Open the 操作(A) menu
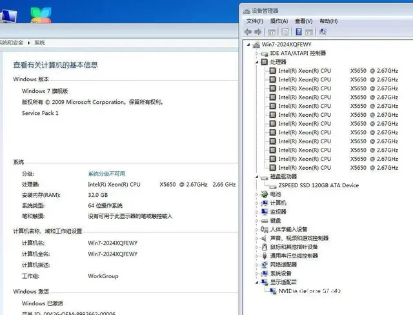413x315 pixels. click(279, 21)
